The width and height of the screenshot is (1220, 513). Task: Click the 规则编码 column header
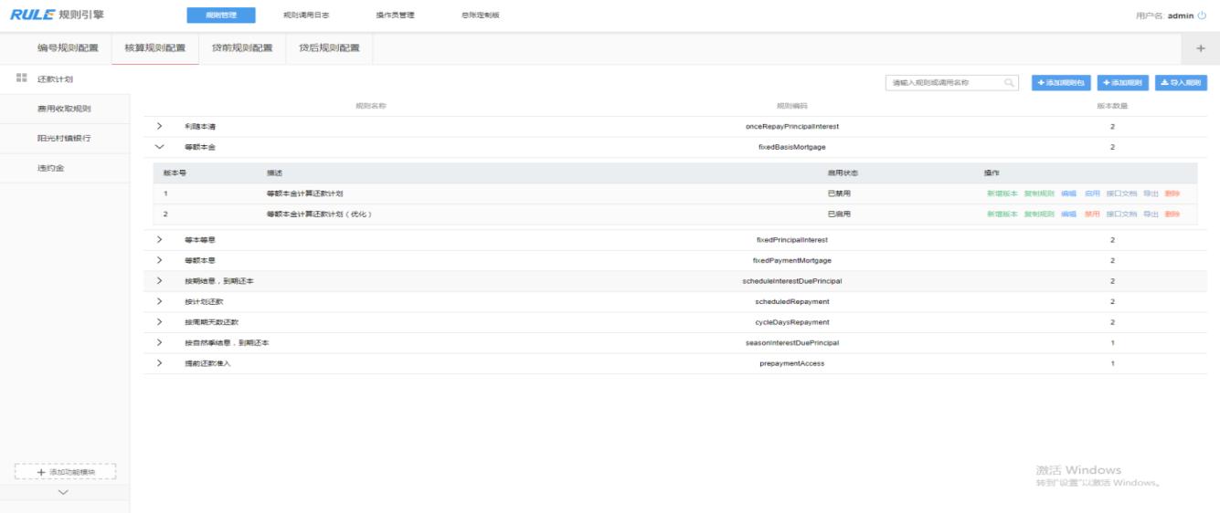[791, 106]
